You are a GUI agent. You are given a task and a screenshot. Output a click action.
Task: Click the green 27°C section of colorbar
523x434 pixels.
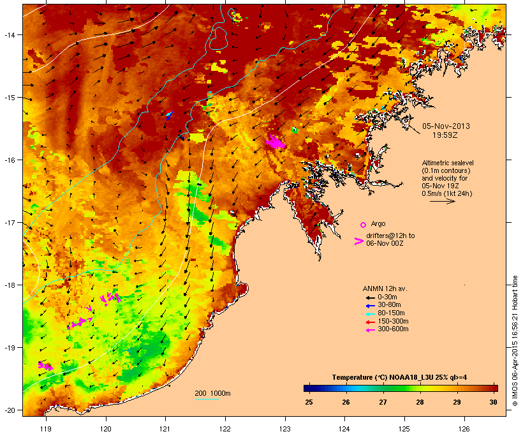pyautogui.click(x=383, y=388)
